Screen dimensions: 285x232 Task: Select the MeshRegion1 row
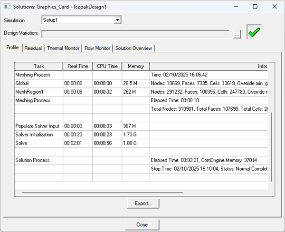[38, 92]
